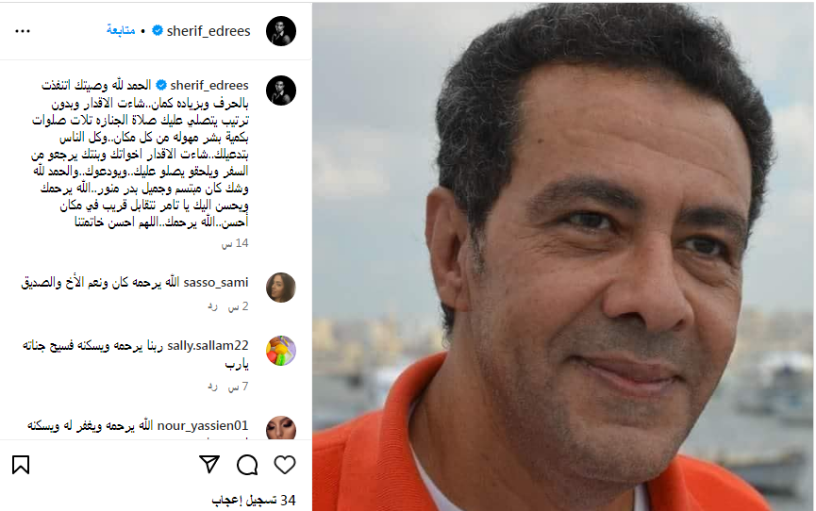Open sherif_edrees avatar beside the caption
Viewport: 816px width, 511px height.
pyautogui.click(x=281, y=91)
